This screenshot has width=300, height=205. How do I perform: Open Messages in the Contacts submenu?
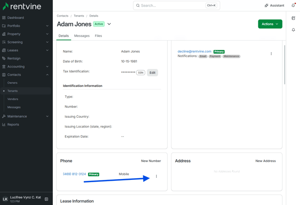click(14, 107)
